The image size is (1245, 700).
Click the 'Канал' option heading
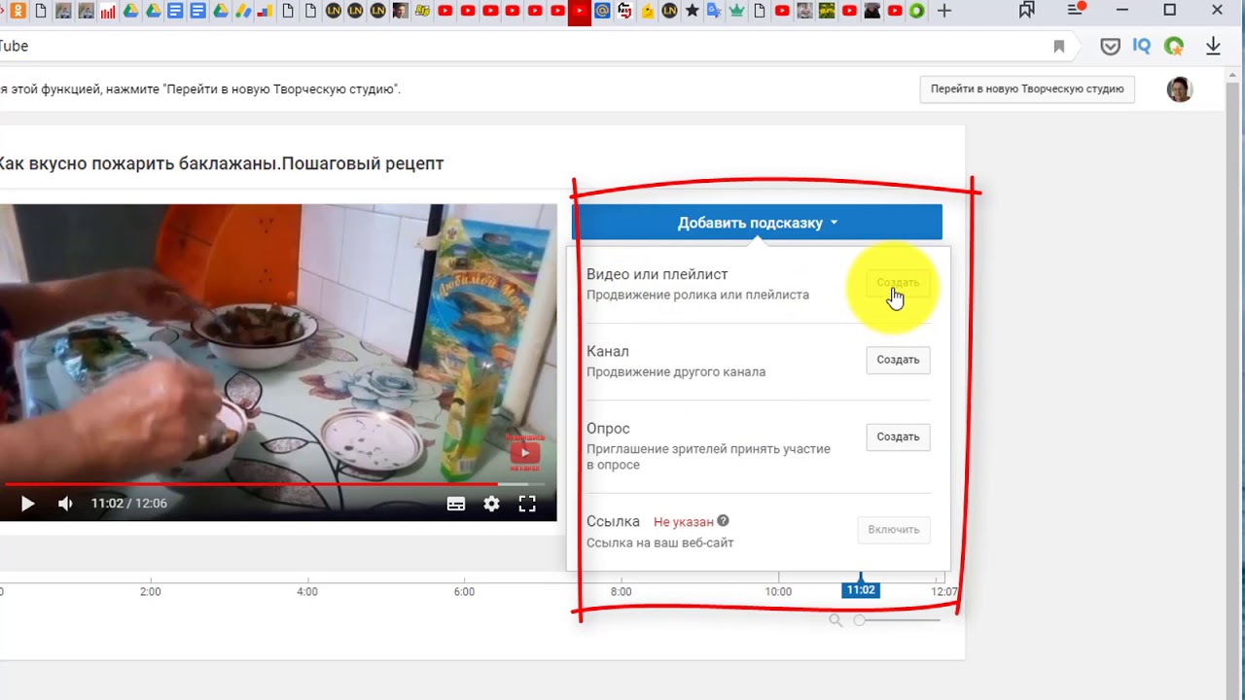click(x=608, y=351)
